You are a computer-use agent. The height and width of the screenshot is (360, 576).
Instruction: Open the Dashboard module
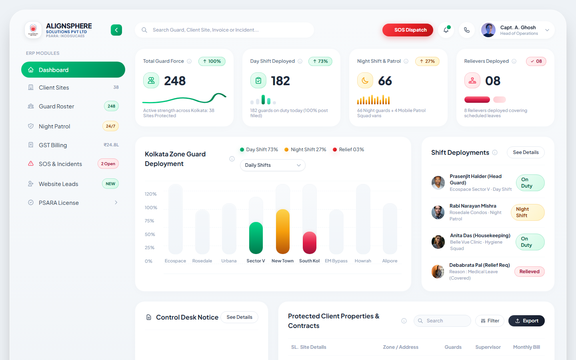tap(73, 70)
